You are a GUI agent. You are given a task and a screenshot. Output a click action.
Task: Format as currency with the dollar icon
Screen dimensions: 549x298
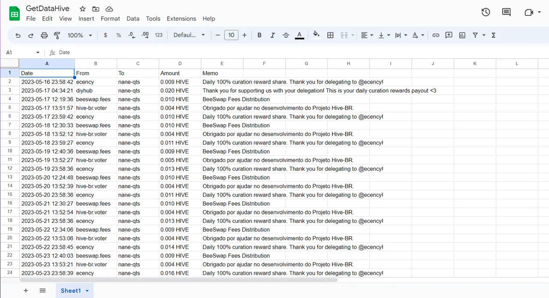pos(106,35)
